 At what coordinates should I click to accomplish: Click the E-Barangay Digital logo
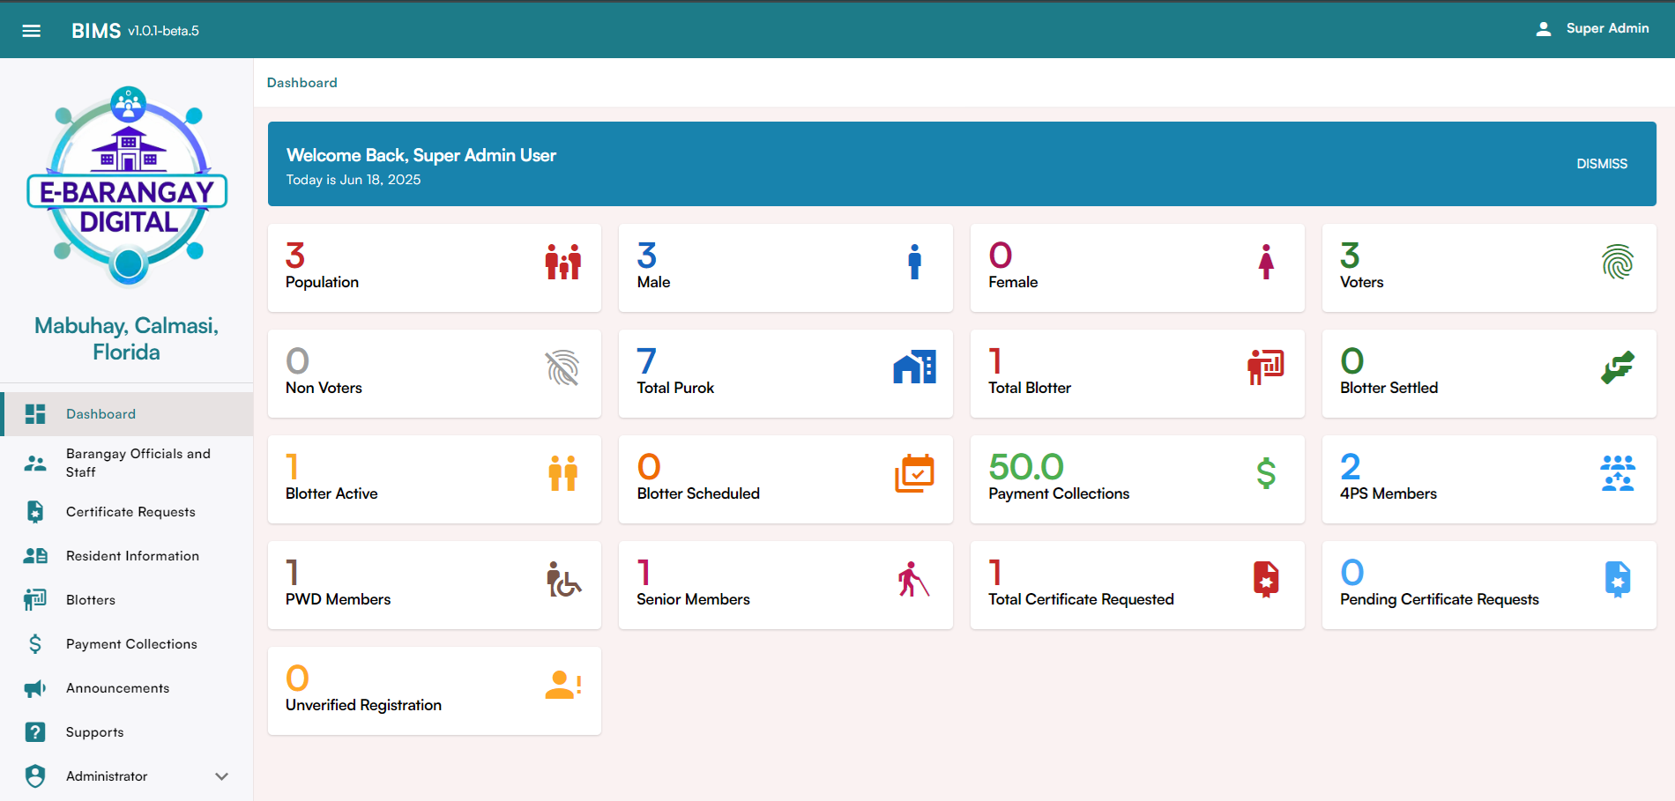point(128,187)
